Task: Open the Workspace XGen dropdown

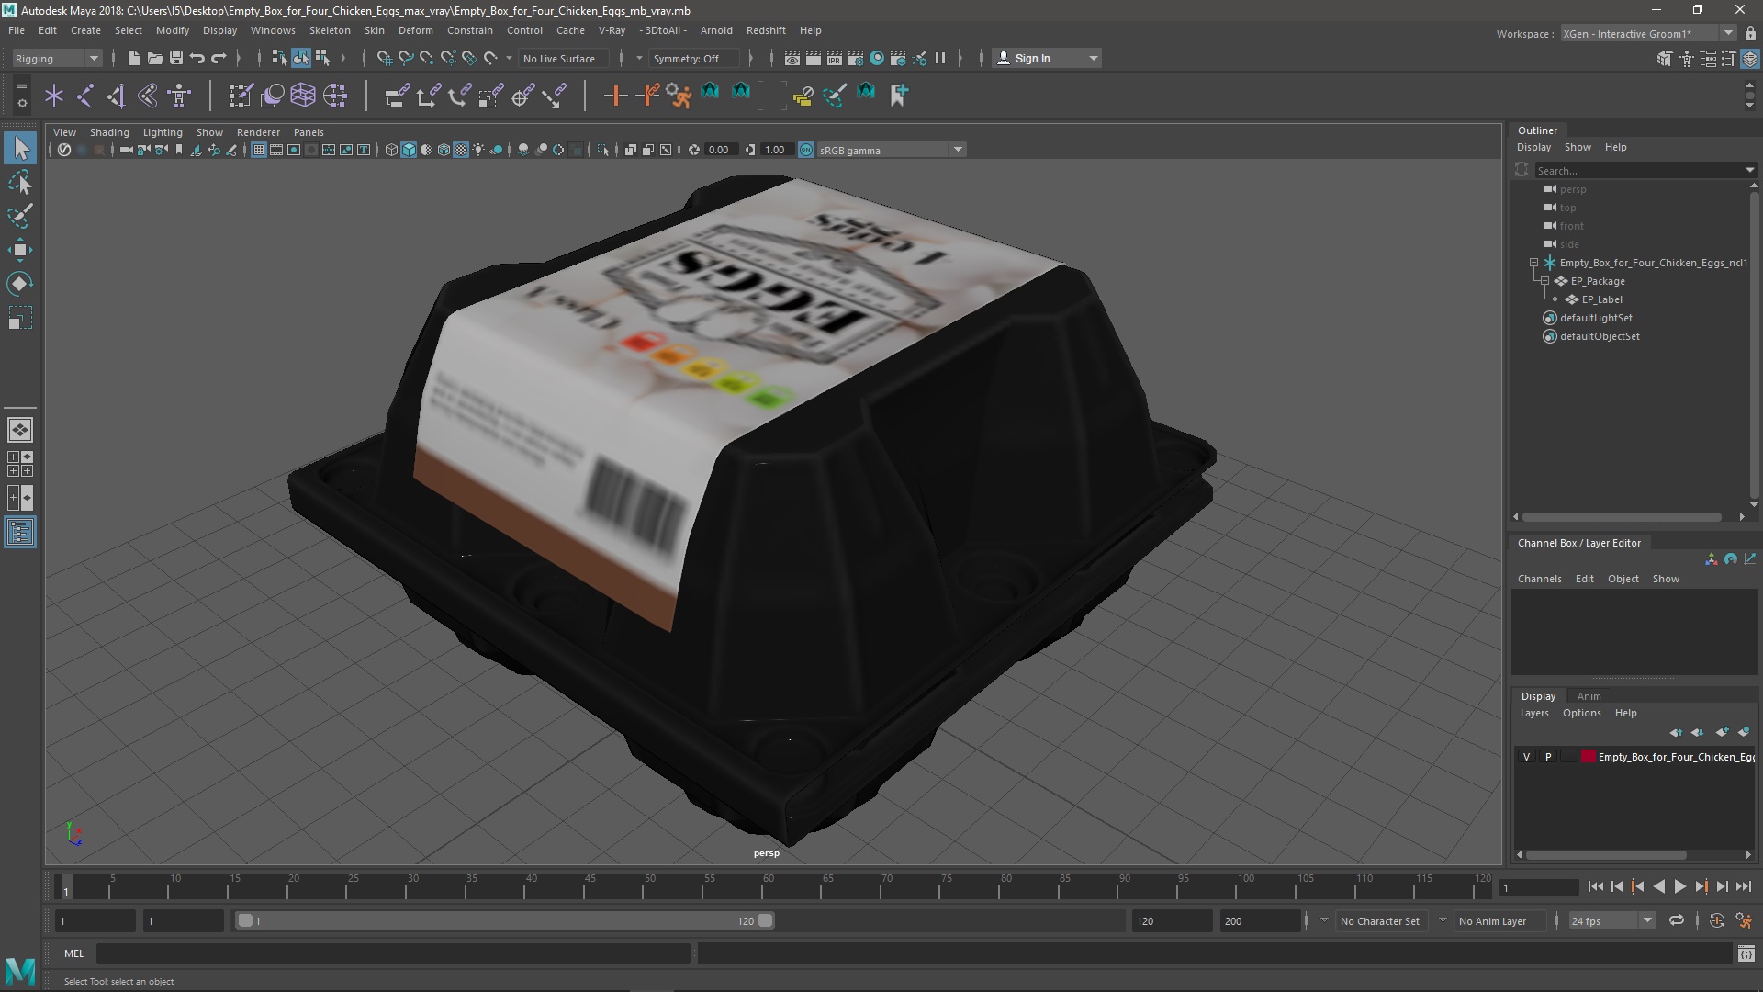Action: 1648,33
